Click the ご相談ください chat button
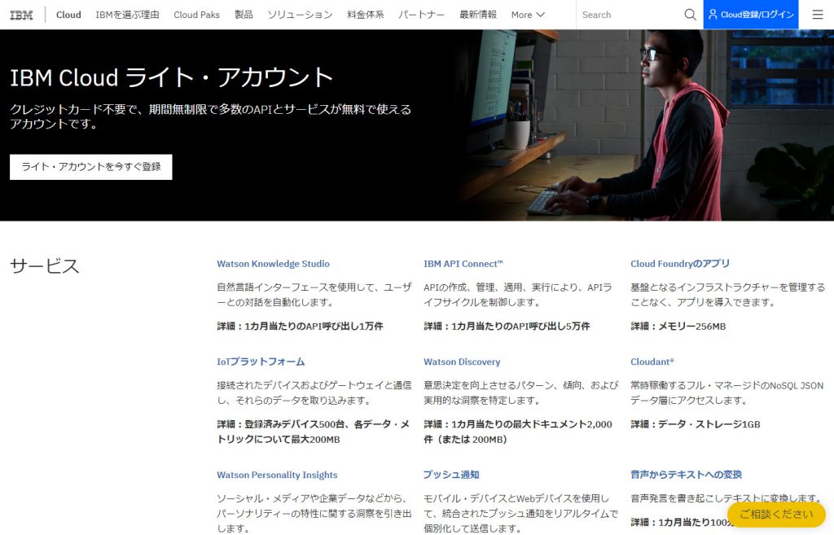The width and height of the screenshot is (834, 535). (x=776, y=515)
